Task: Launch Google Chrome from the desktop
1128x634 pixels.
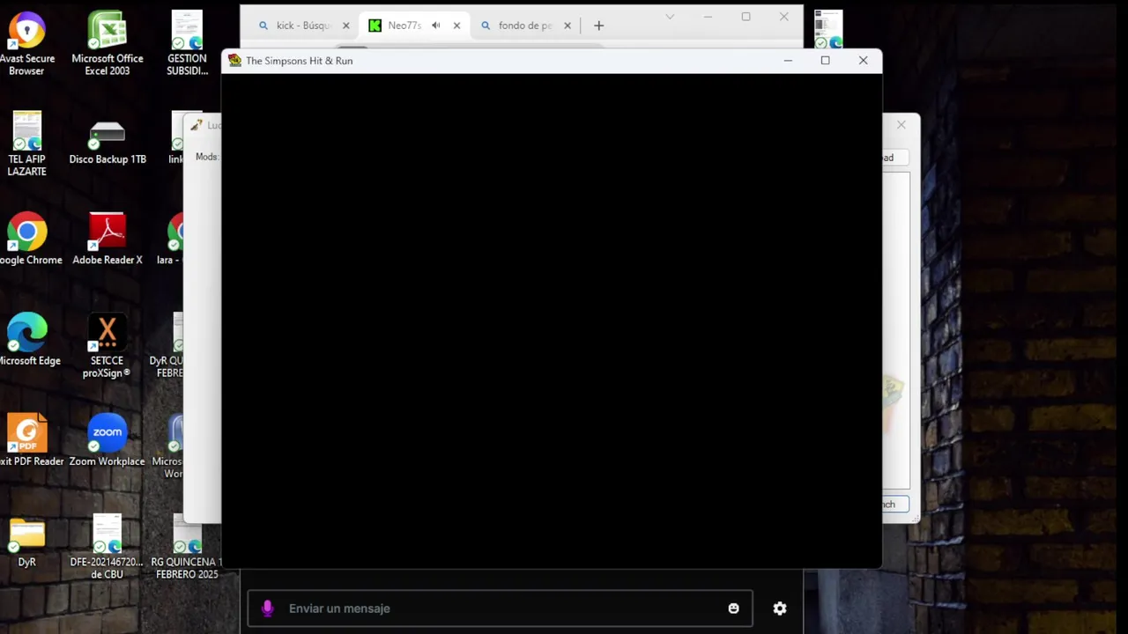Action: (x=27, y=239)
